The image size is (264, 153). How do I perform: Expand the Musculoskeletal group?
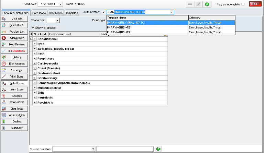tap(35, 88)
